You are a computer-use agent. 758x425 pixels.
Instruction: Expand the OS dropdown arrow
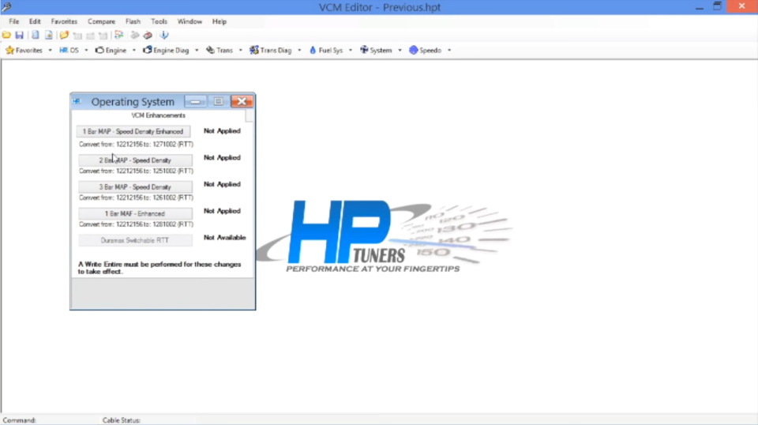pyautogui.click(x=86, y=51)
